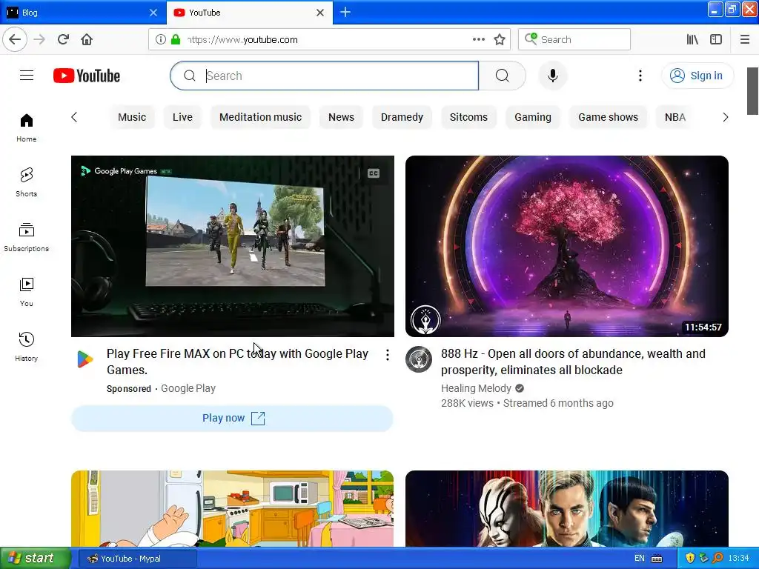This screenshot has height=569, width=759.
Task: Filter by the Live chip
Action: (x=182, y=117)
